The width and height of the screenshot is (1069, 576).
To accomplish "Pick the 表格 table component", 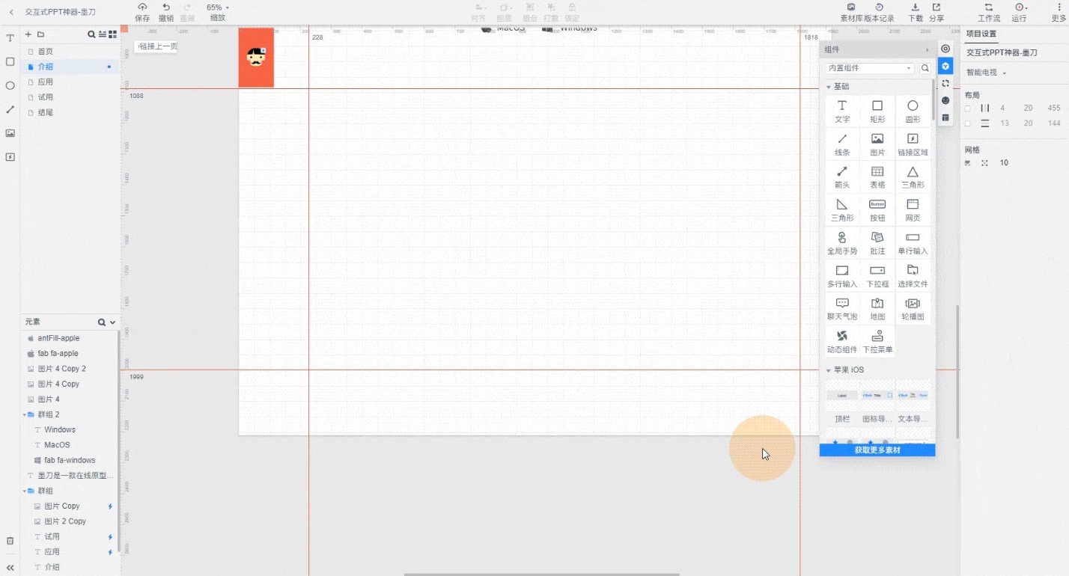I will [877, 177].
